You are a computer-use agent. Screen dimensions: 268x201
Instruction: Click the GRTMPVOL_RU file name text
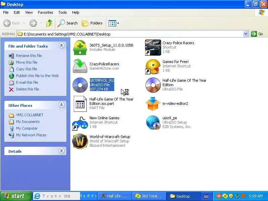tap(102, 80)
